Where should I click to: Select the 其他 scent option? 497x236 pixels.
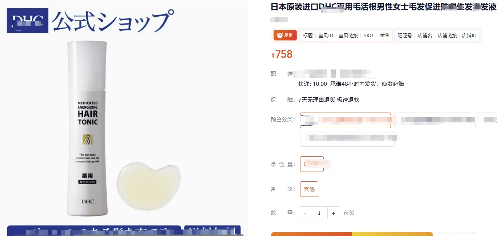click(309, 189)
